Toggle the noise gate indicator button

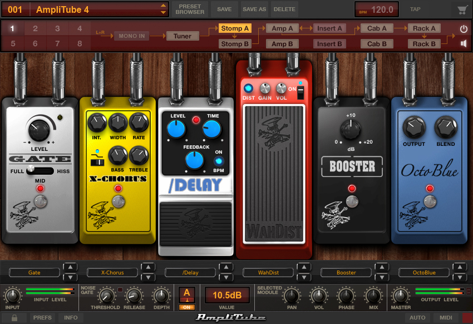[x=120, y=289]
